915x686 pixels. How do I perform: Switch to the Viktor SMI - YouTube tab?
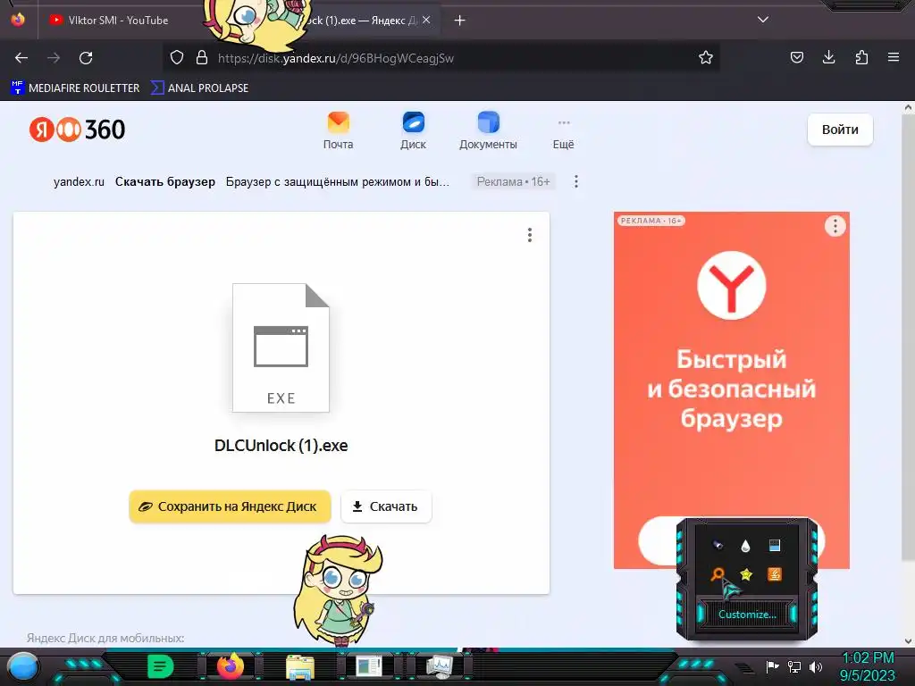click(x=118, y=21)
